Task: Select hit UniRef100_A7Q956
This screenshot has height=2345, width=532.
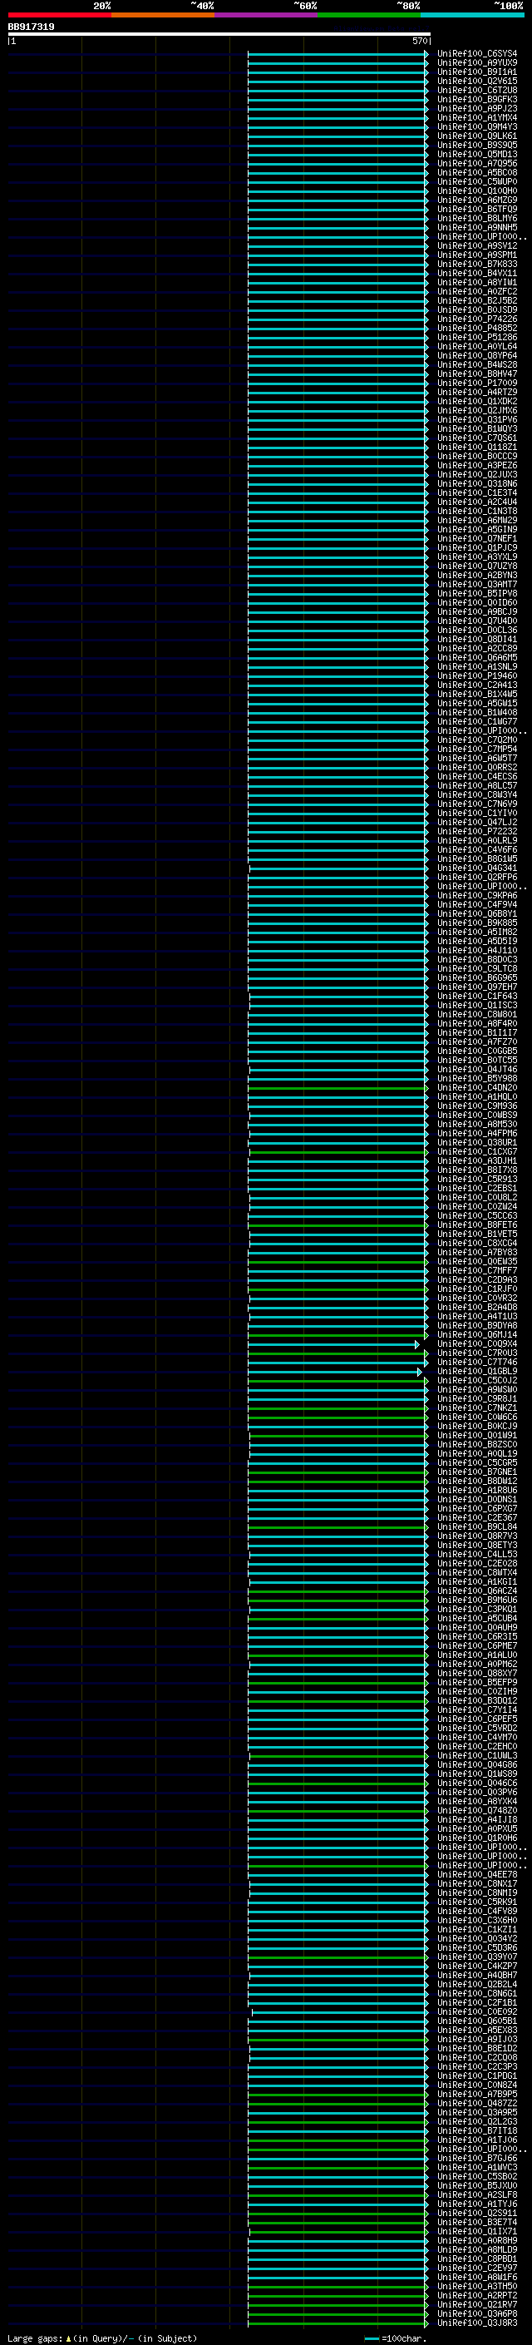Action: pos(477,164)
